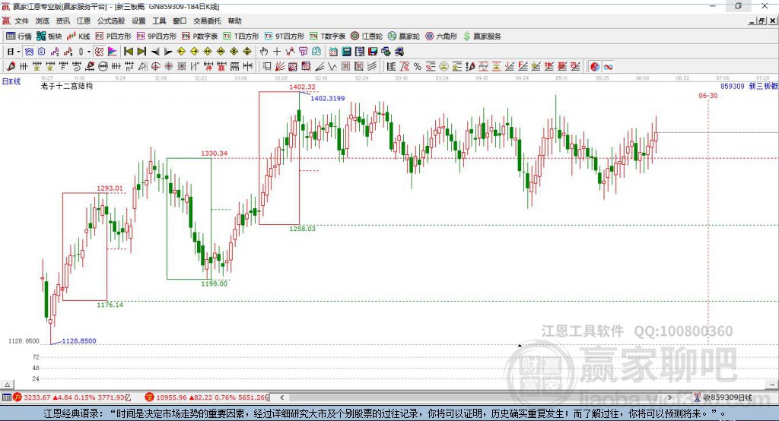Expand the candlestick style dropdown arrow
This screenshot has height=421, width=779.
click(89, 52)
